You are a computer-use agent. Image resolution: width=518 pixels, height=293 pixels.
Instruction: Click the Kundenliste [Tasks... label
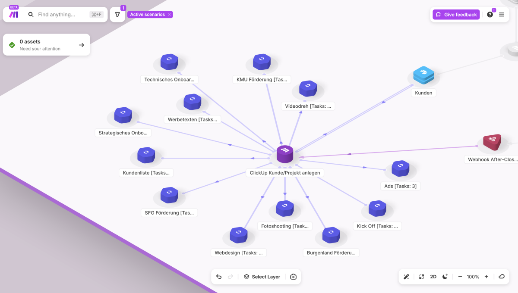146,173
